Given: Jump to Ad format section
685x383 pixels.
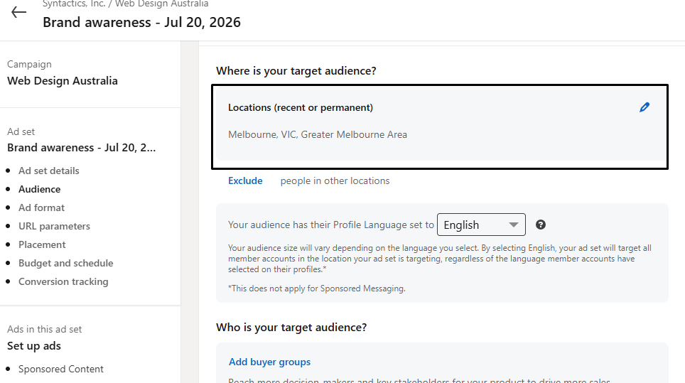Looking at the screenshot, I should tap(41, 208).
